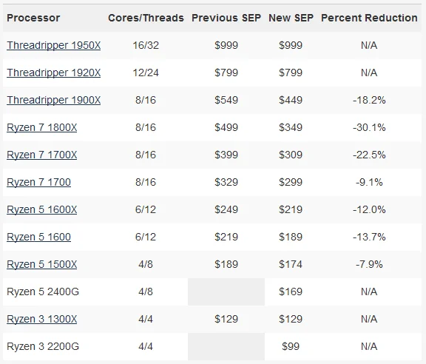The height and width of the screenshot is (364, 426).
Task: Click the Percent Reduction column header
Action: point(369,18)
